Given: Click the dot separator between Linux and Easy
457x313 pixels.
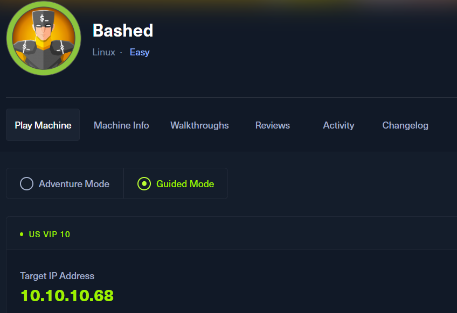Looking at the screenshot, I should tap(121, 53).
